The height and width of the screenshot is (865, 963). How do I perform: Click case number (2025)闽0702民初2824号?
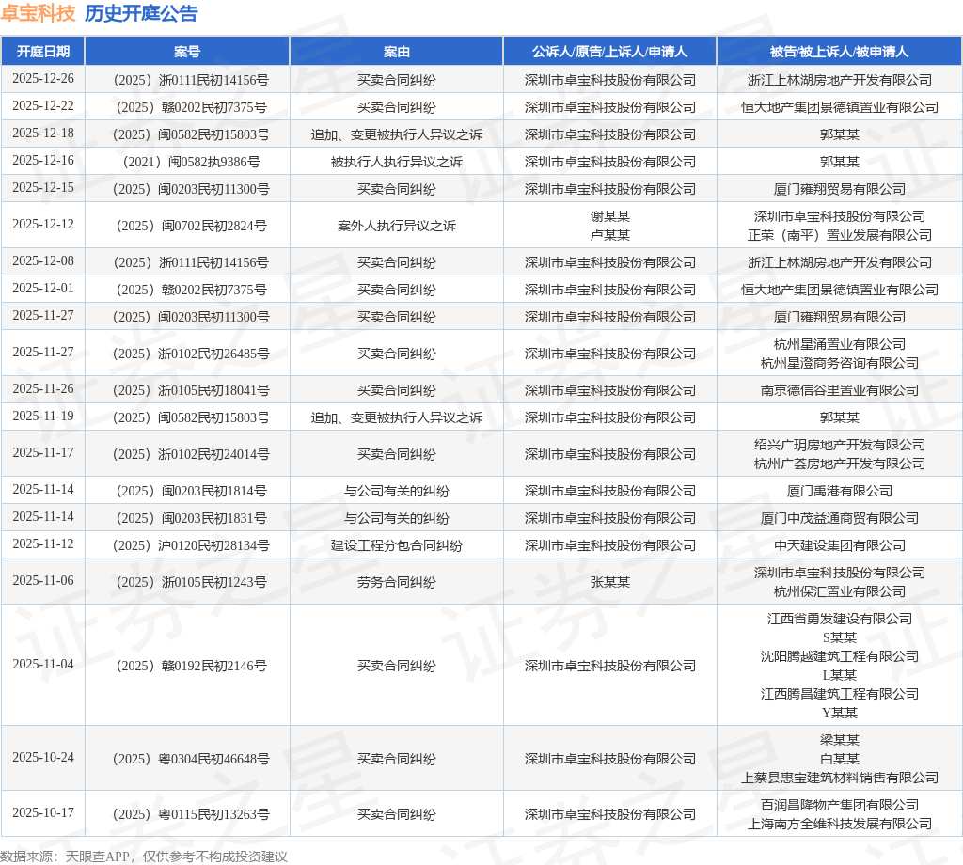192,226
